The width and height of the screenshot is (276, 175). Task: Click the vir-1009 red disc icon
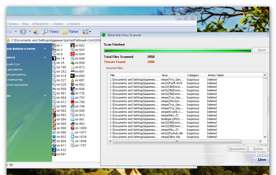tap(72, 128)
